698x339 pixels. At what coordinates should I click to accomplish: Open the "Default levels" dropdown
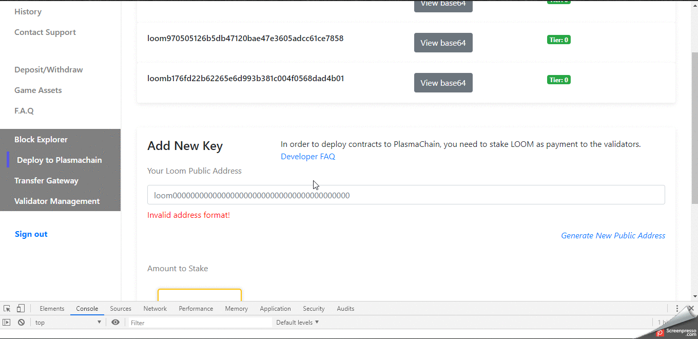coord(297,322)
